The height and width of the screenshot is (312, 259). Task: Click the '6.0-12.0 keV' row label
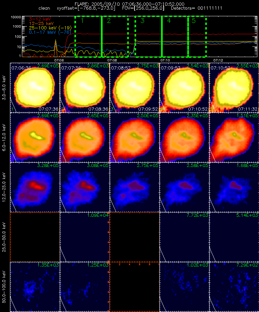pos(4,138)
